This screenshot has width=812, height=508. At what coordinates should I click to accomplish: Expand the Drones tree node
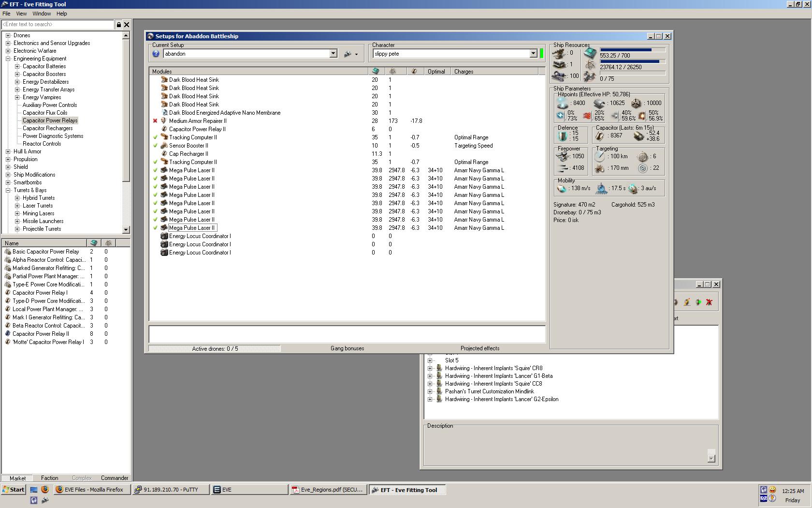click(8, 35)
